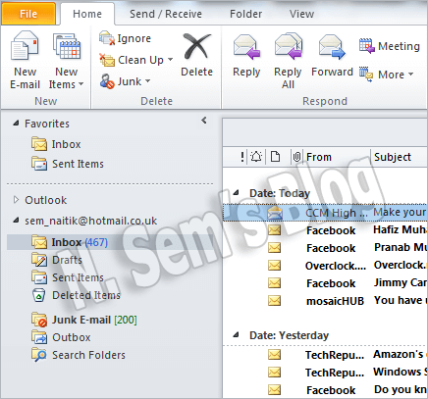This screenshot has height=399, width=428.
Task: Sort messages by Reminder bell column
Action: click(x=256, y=157)
